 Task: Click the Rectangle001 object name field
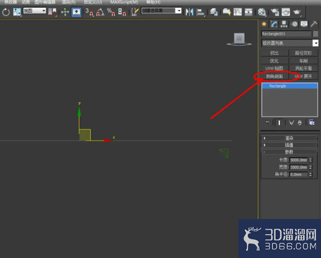tap(286, 33)
